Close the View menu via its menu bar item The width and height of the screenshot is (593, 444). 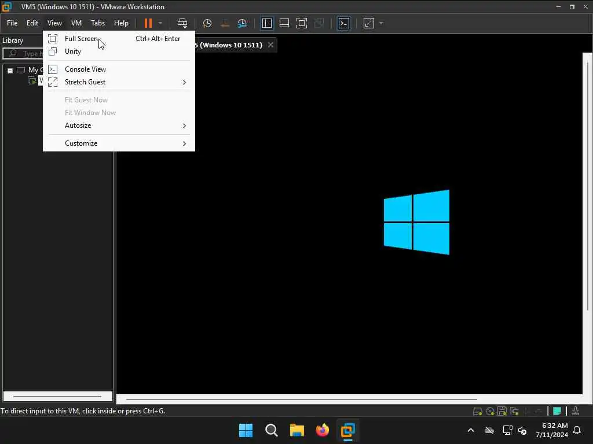click(x=54, y=23)
